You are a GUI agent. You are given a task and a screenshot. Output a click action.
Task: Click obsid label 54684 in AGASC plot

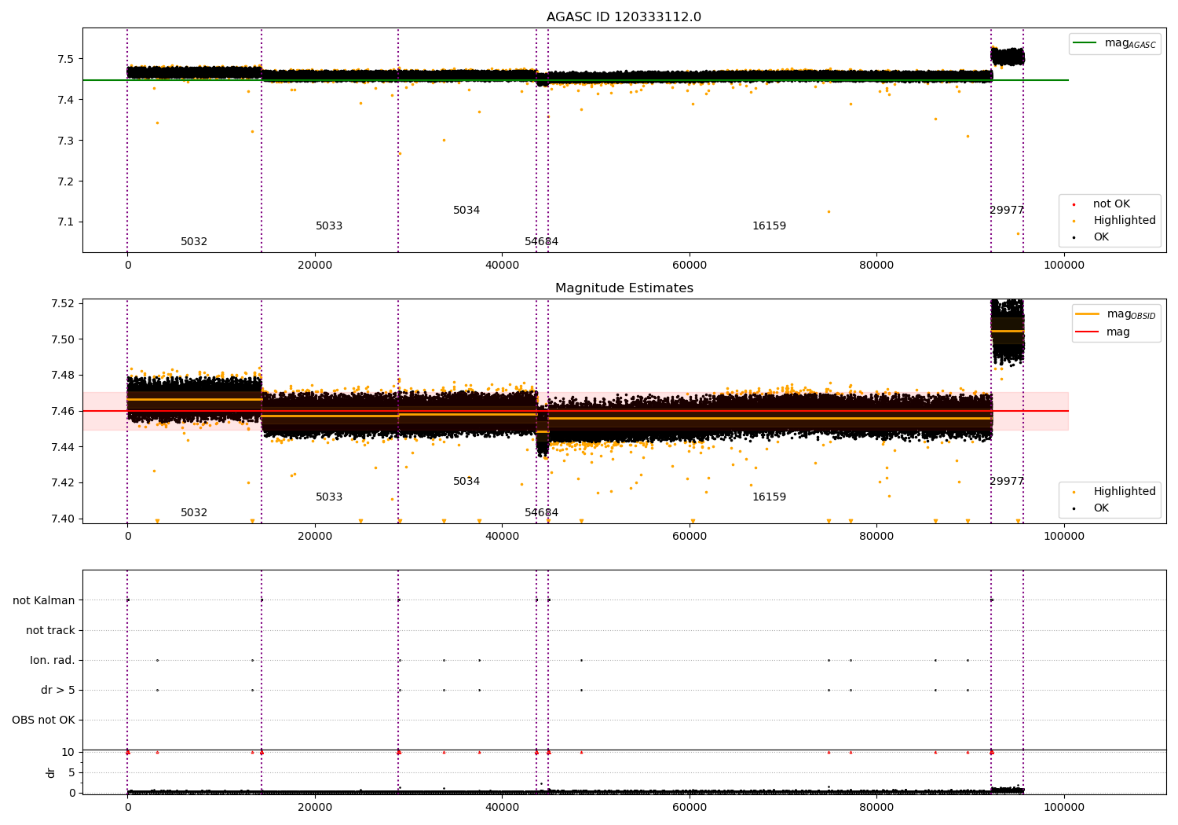pos(542,242)
